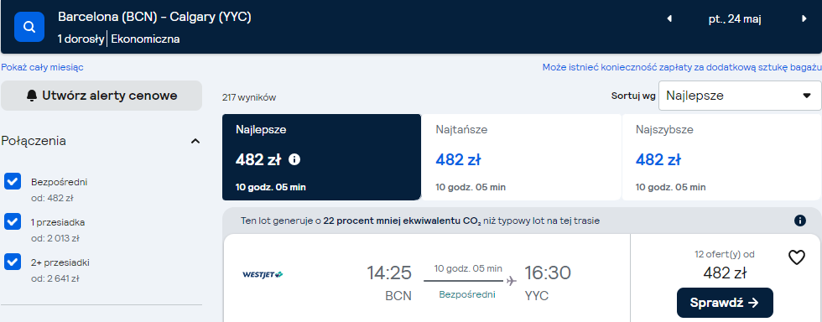The width and height of the screenshot is (822, 322).
Task: Open the additional baggage fee notice link
Action: [681, 67]
